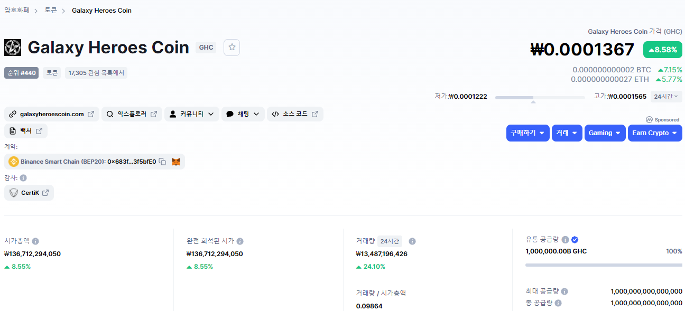Click info icon next to 시가총액
Image resolution: width=685 pixels, height=311 pixels.
[35, 241]
